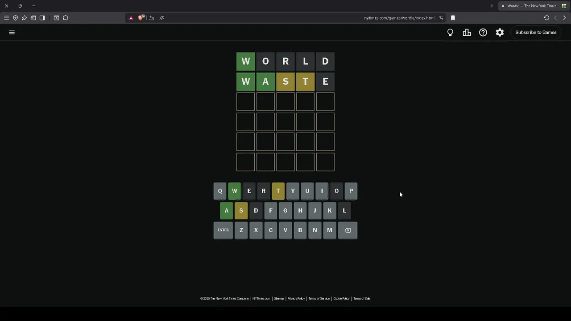Open the Leo AI sparkle icon
571x321 pixels.
click(x=24, y=18)
